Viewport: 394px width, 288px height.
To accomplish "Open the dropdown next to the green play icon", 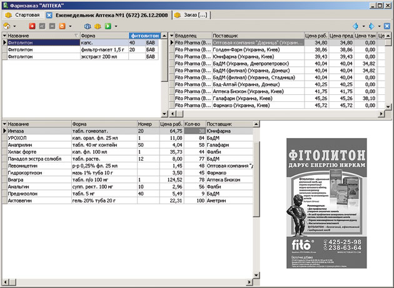I will [x=116, y=26].
